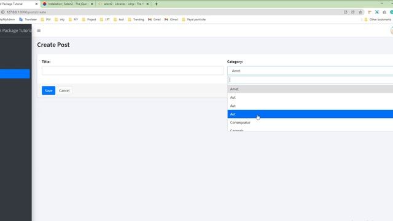The image size is (393, 221).
Task: Open the Payal paint site bookmarks folder
Action: point(194,20)
